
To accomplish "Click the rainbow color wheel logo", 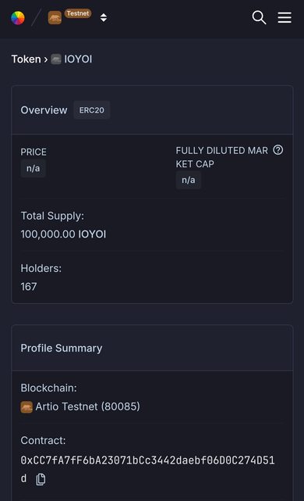I will point(18,18).
